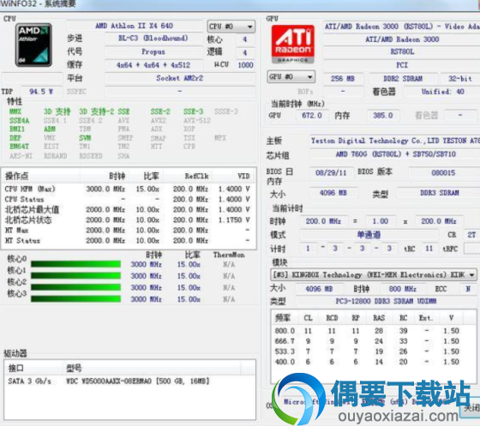480x426 pixels.
Task: Click the CL column header in timing table
Action: pos(308,318)
